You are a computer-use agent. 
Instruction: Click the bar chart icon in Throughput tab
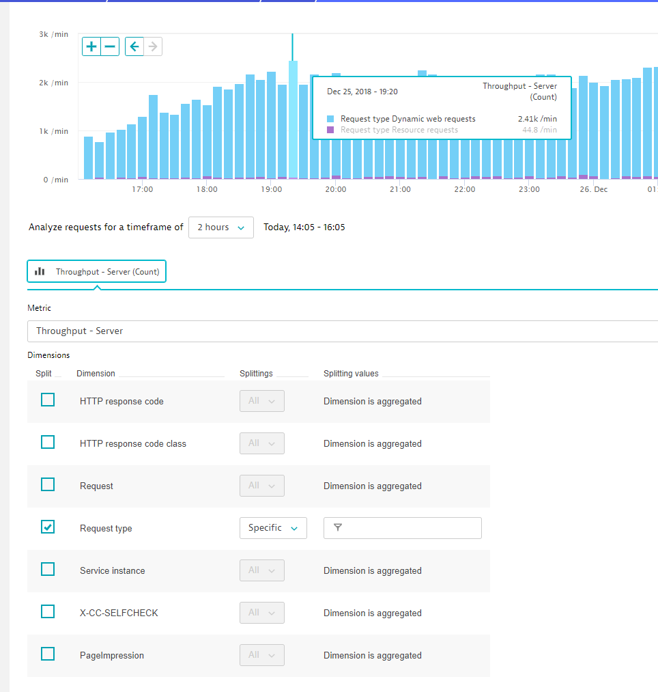point(40,271)
